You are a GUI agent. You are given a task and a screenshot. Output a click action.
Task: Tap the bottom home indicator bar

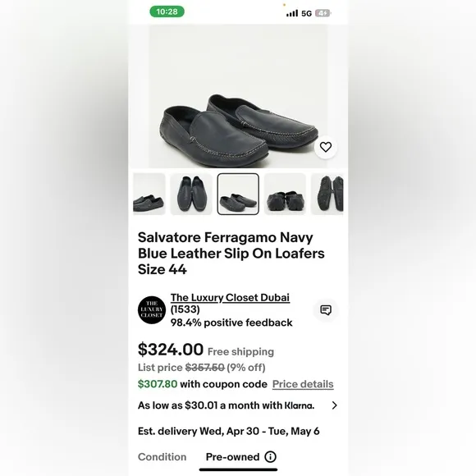(238, 469)
